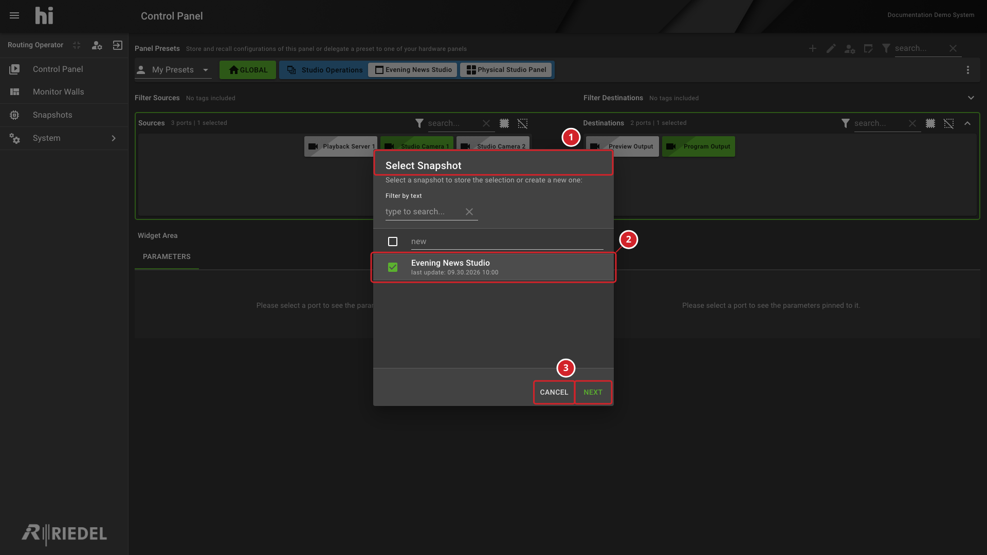
Task: Open Control Panel in sidebar
Action: coord(64,69)
